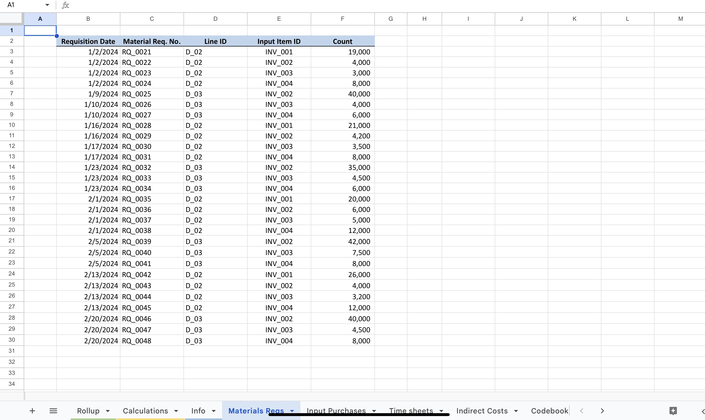Open the Rollup tab dropdown menu
705x420 pixels.
[108, 411]
